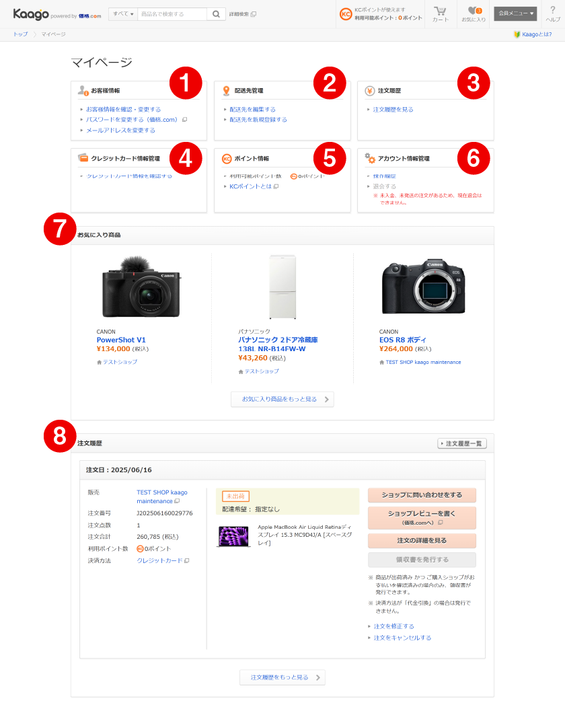Click the EOS R8 body thumbnail

click(423, 286)
